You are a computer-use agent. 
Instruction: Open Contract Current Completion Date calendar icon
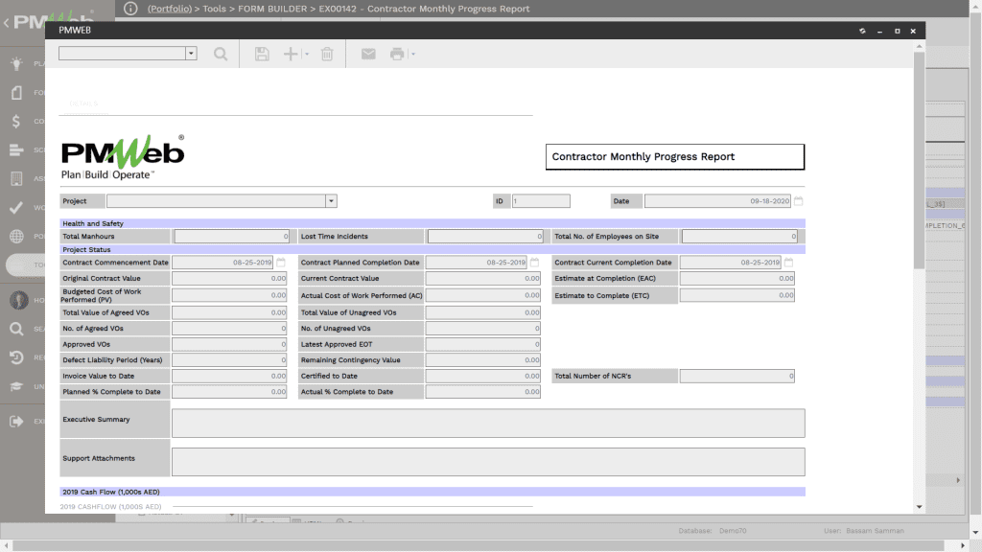click(788, 263)
